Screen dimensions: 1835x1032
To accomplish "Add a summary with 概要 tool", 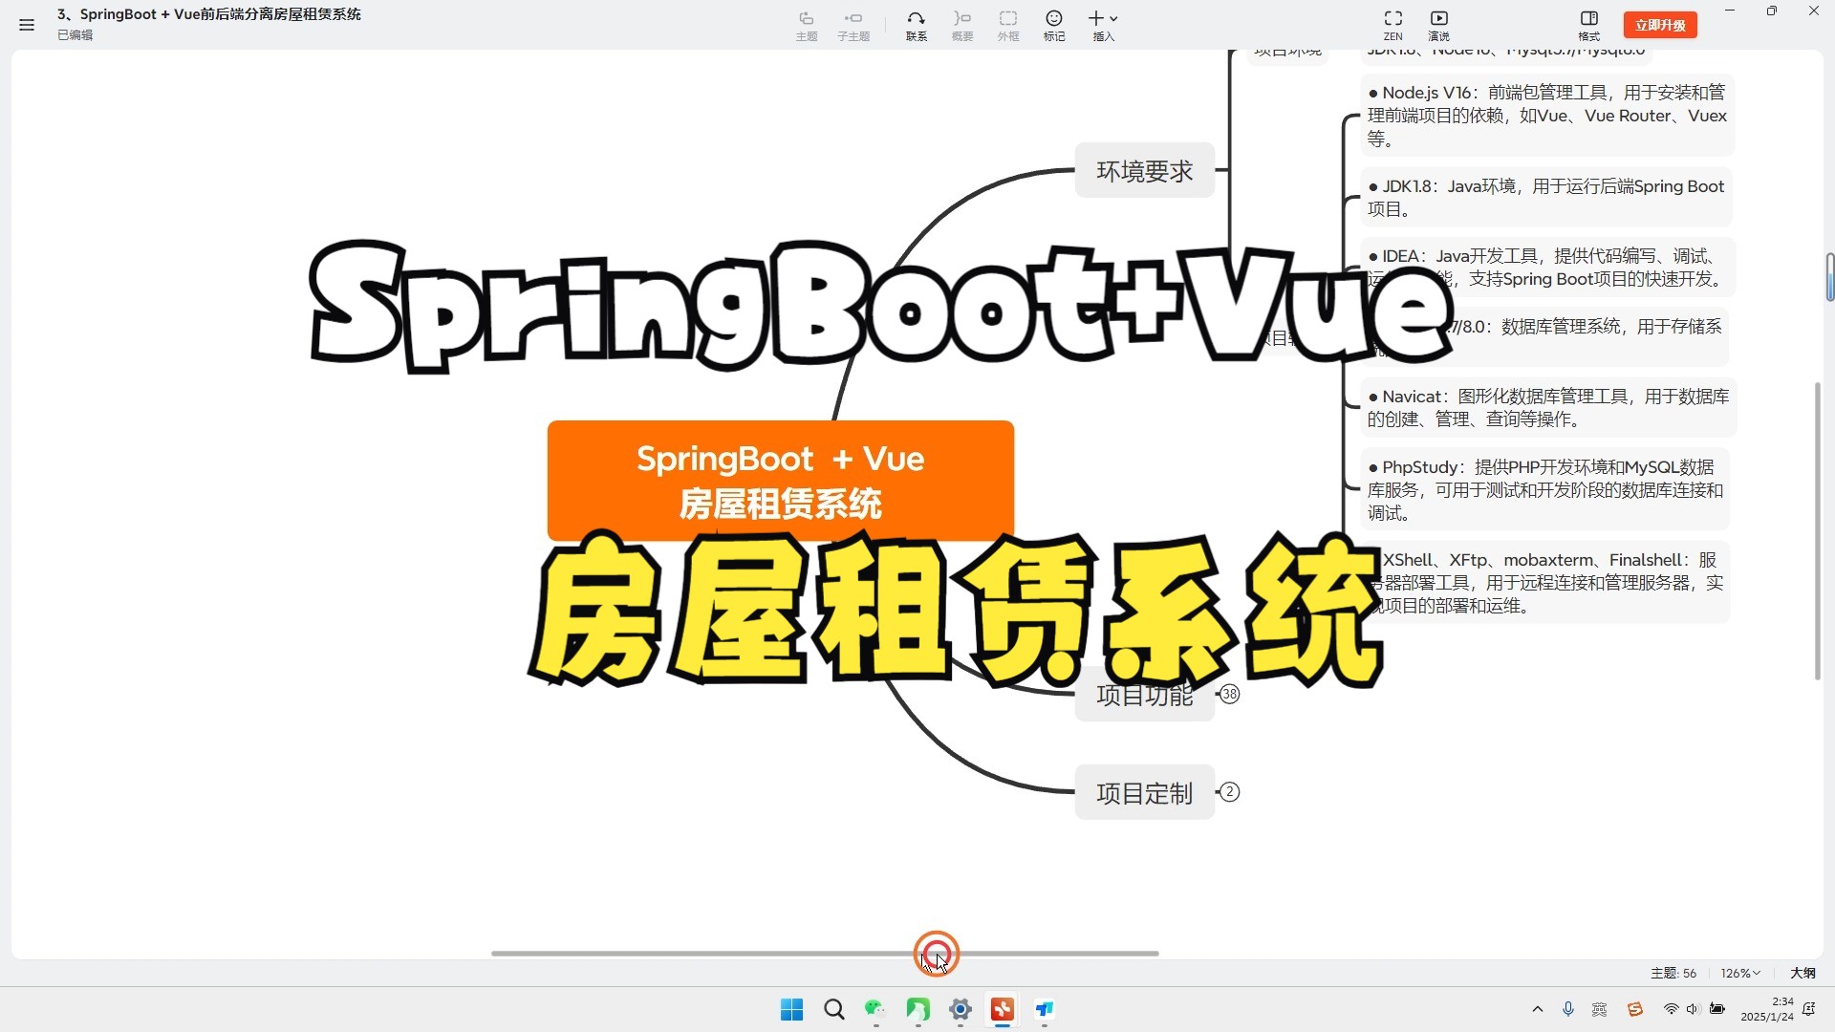I will (x=962, y=26).
